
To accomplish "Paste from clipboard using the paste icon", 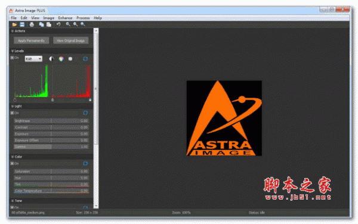I will 49,24.
